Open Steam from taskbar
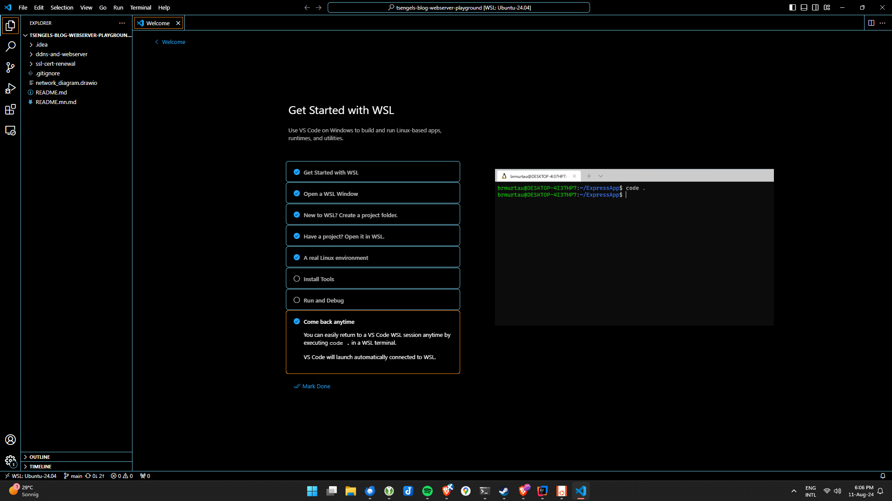This screenshot has height=501, width=892. pyautogui.click(x=504, y=491)
